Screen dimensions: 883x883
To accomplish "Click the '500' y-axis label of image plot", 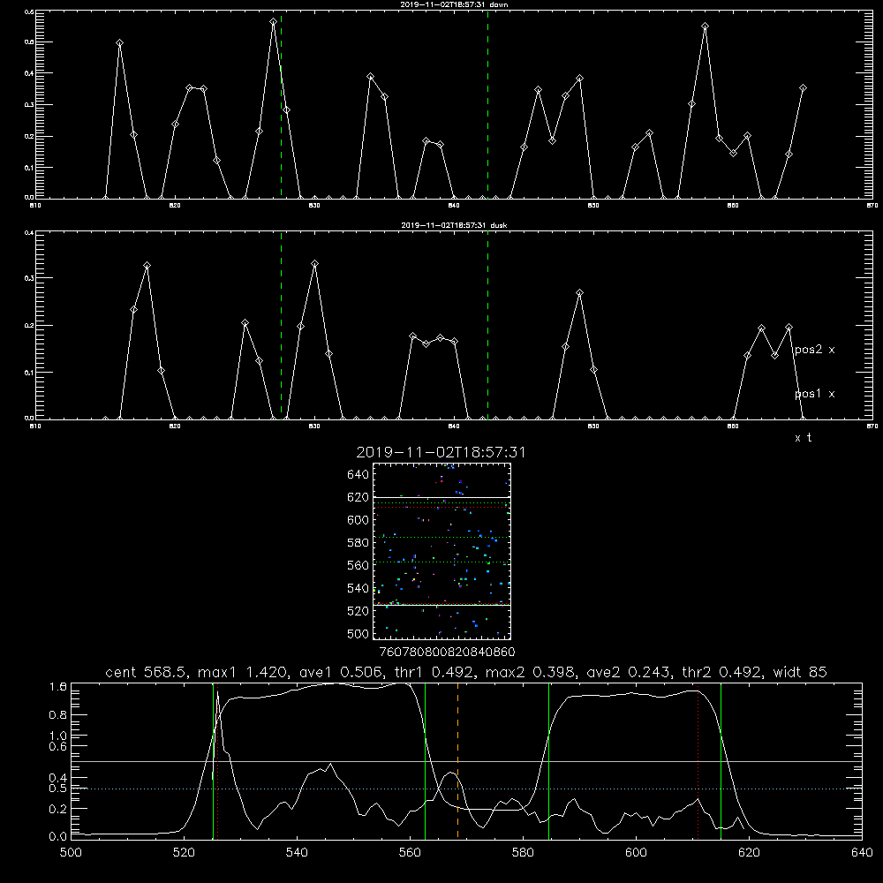I will (358, 634).
